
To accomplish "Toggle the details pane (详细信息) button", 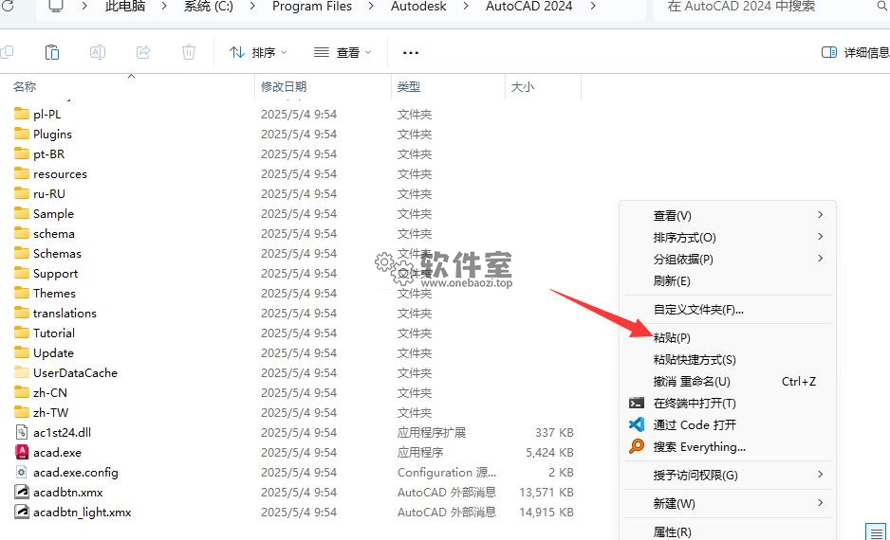I will coord(855,52).
